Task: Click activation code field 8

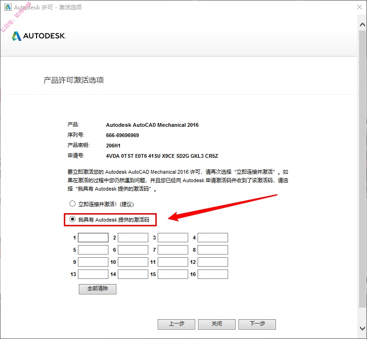Action: click(x=213, y=250)
